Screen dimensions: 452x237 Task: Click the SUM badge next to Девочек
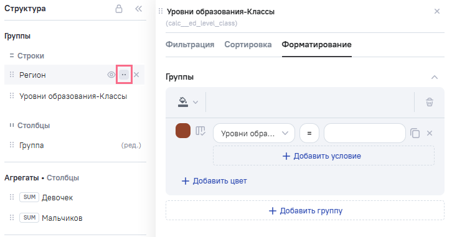pyautogui.click(x=29, y=197)
